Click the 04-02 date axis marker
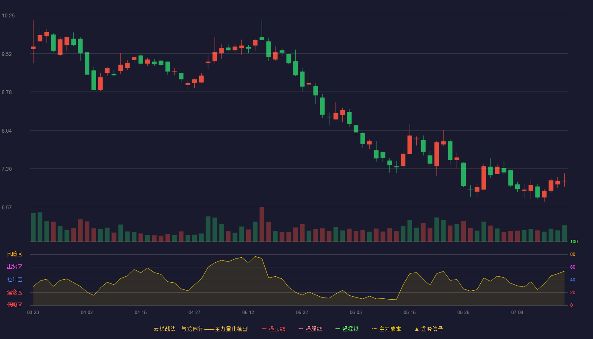Screen dimensions: 593x339 click(87, 312)
